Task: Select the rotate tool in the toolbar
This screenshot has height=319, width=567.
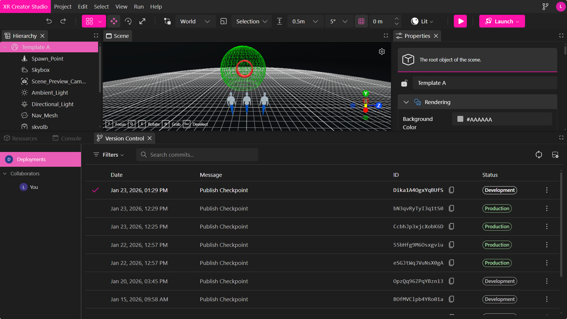Action: [128, 21]
